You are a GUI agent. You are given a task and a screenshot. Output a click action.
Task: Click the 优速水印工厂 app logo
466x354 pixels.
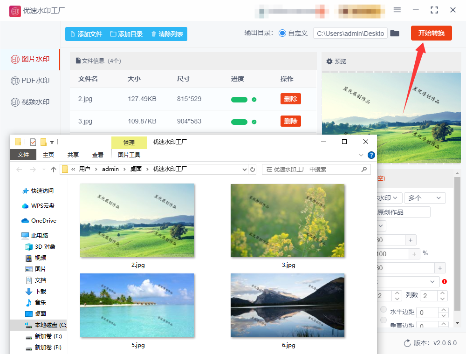(15, 11)
